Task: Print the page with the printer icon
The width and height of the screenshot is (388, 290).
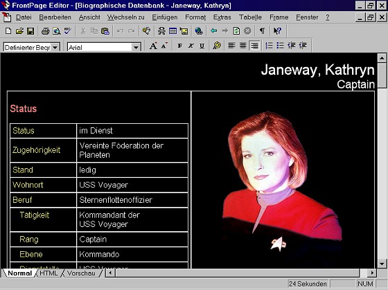Action: tap(46, 31)
